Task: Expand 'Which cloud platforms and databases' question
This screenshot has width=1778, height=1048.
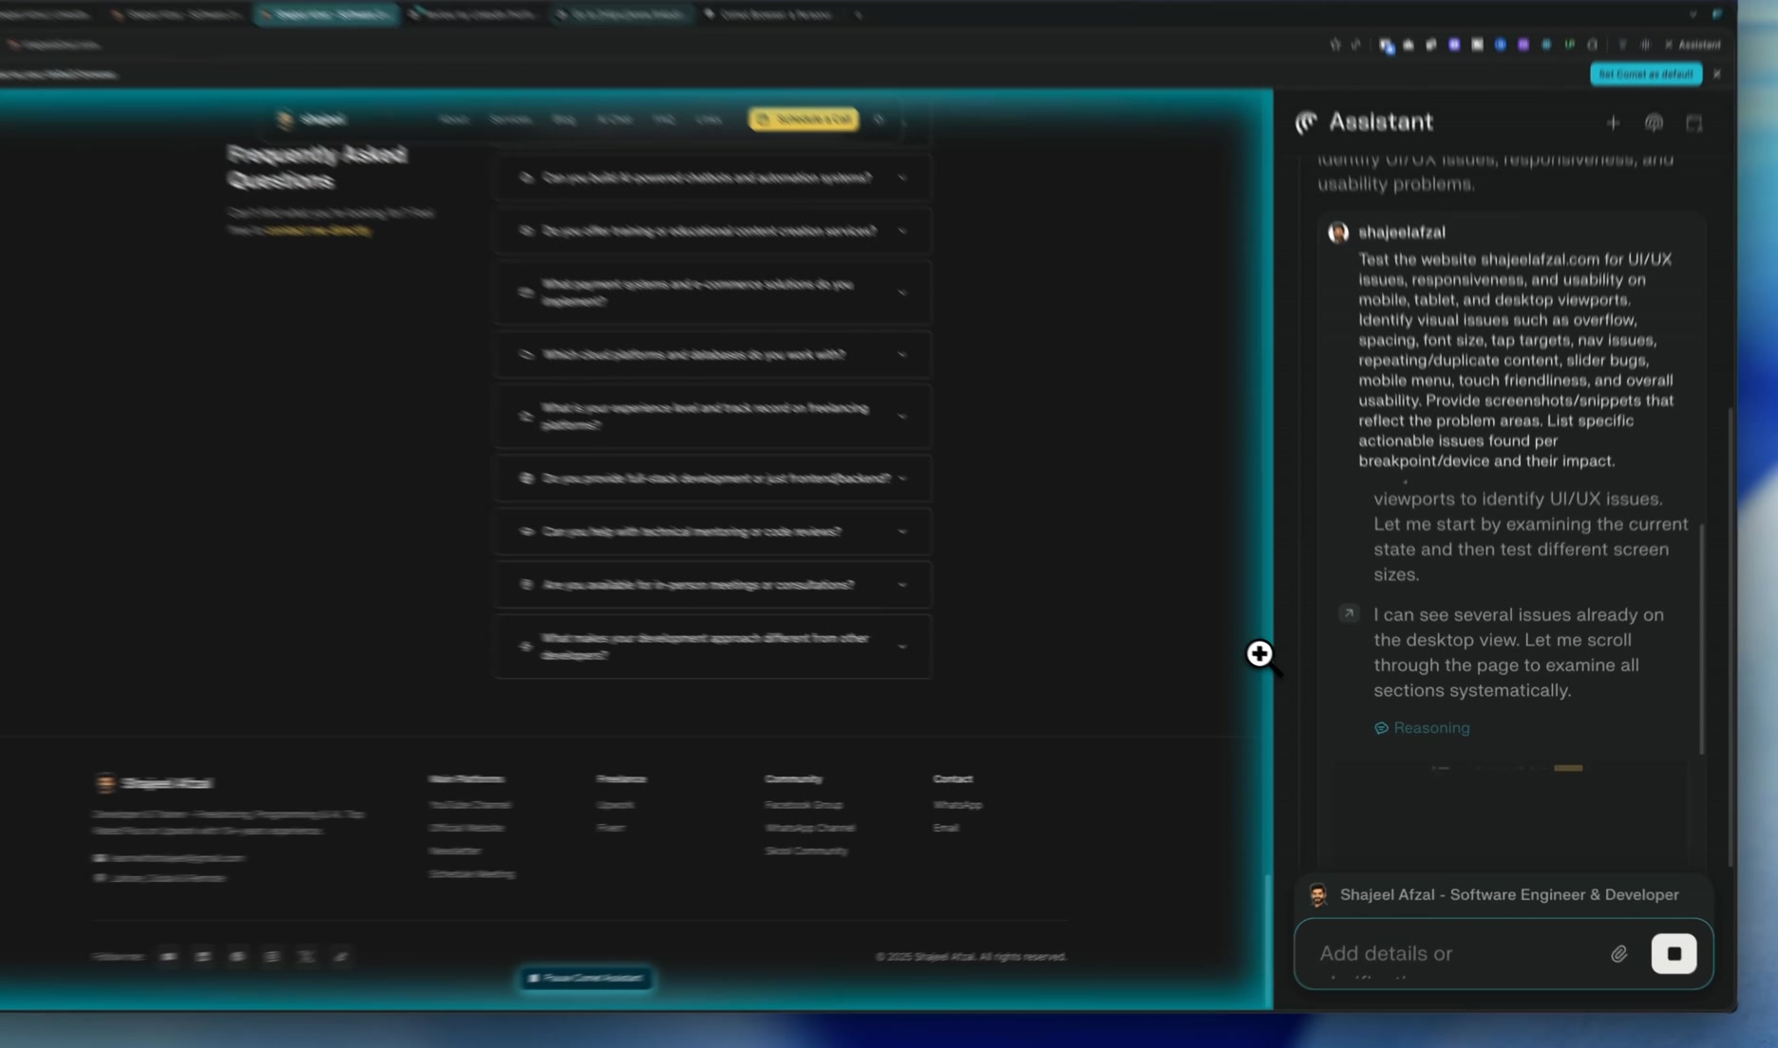Action: click(712, 354)
